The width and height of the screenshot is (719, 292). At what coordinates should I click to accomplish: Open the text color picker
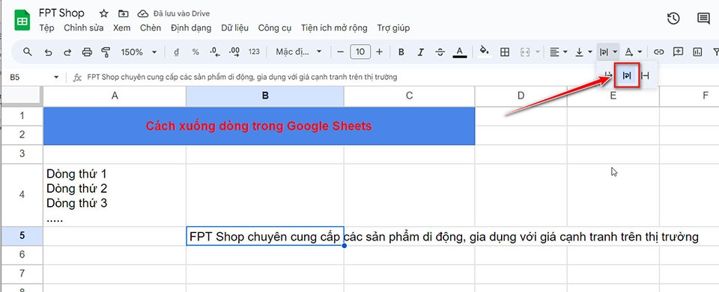(459, 52)
